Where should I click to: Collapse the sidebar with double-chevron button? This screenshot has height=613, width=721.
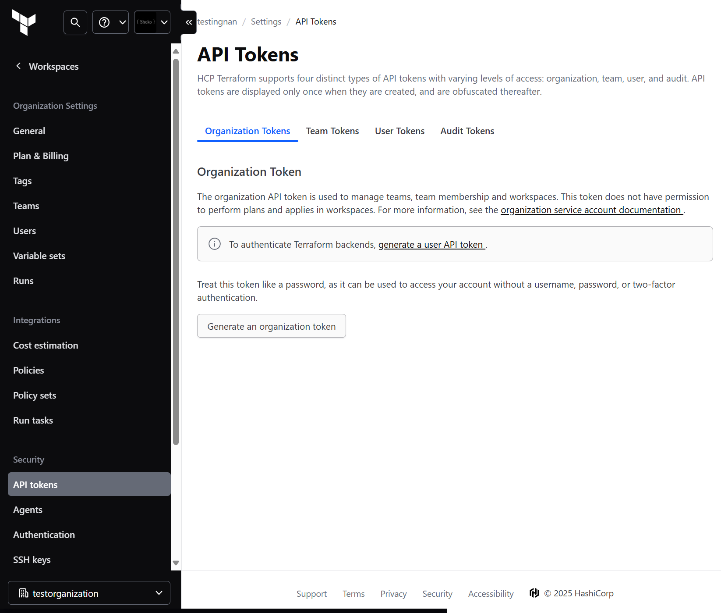click(189, 22)
